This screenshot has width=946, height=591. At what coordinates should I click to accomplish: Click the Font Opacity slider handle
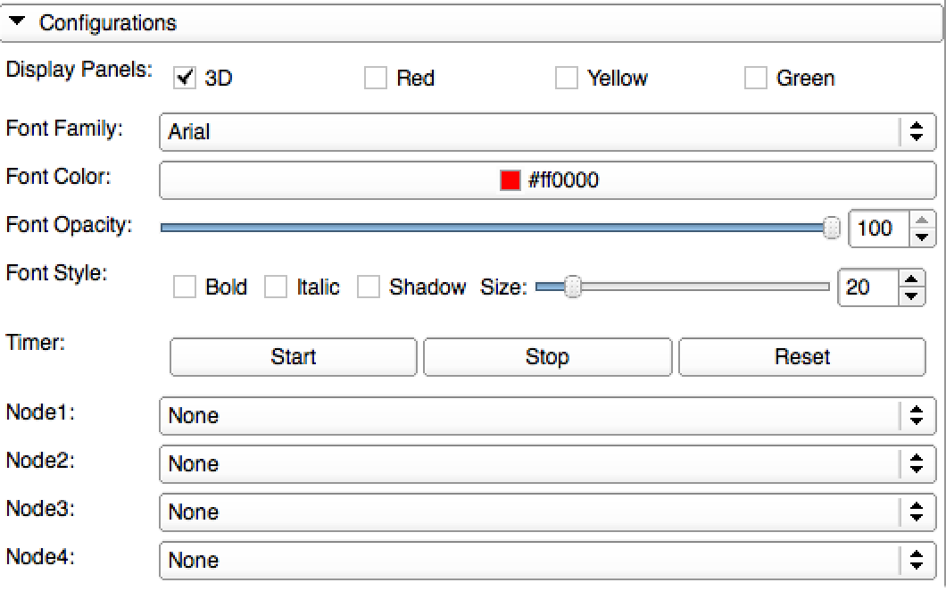[x=832, y=229]
